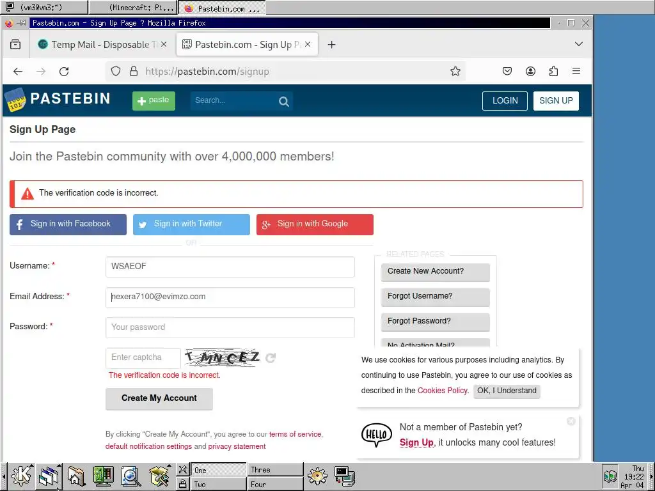Click the Enter captcha field
Image resolution: width=655 pixels, height=491 pixels.
pyautogui.click(x=143, y=358)
